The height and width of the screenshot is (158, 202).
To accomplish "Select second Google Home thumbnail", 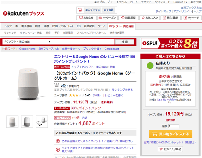I will pos(27,122).
